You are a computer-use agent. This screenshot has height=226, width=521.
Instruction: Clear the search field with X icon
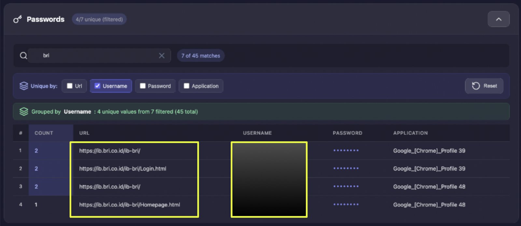pyautogui.click(x=162, y=56)
